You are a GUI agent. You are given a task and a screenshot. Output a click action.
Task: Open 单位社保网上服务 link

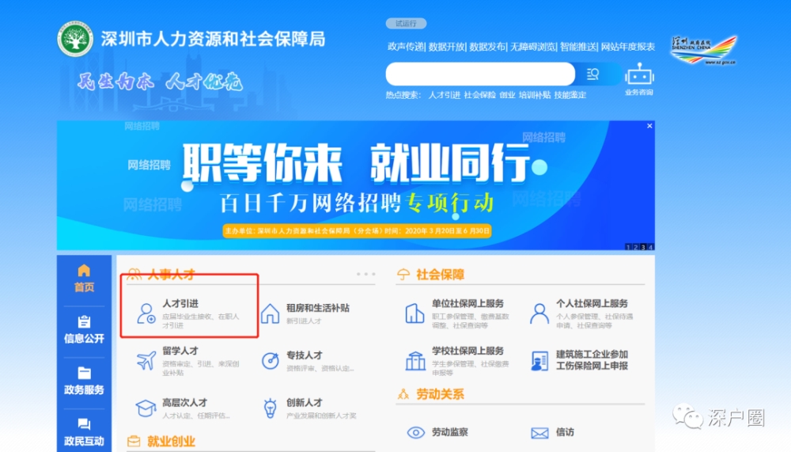467,303
